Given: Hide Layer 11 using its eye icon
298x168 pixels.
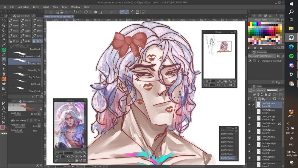Looking at the screenshot, I should click(x=249, y=131).
